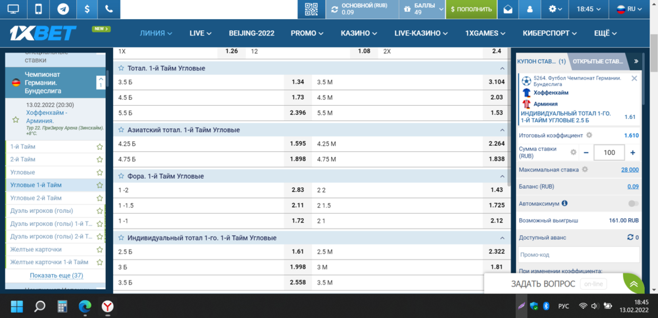658x318 pixels.
Task: Remove Хоффенхайм bet from coupon
Action: click(x=634, y=78)
